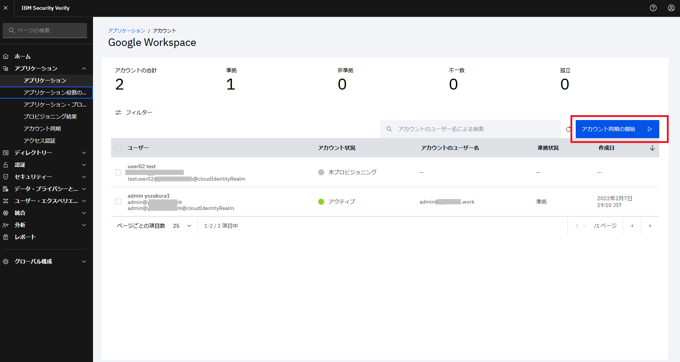The width and height of the screenshot is (680, 362).
Task: Expand the グローバル構成 section chevron
Action: (84, 262)
